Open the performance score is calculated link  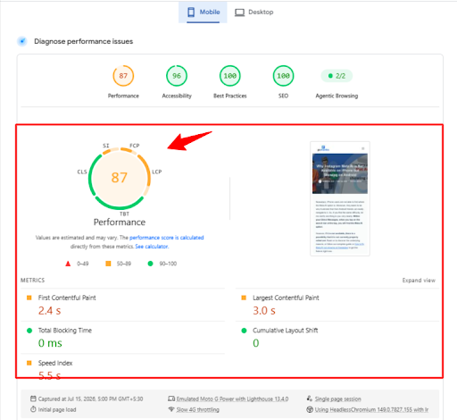tap(167, 238)
